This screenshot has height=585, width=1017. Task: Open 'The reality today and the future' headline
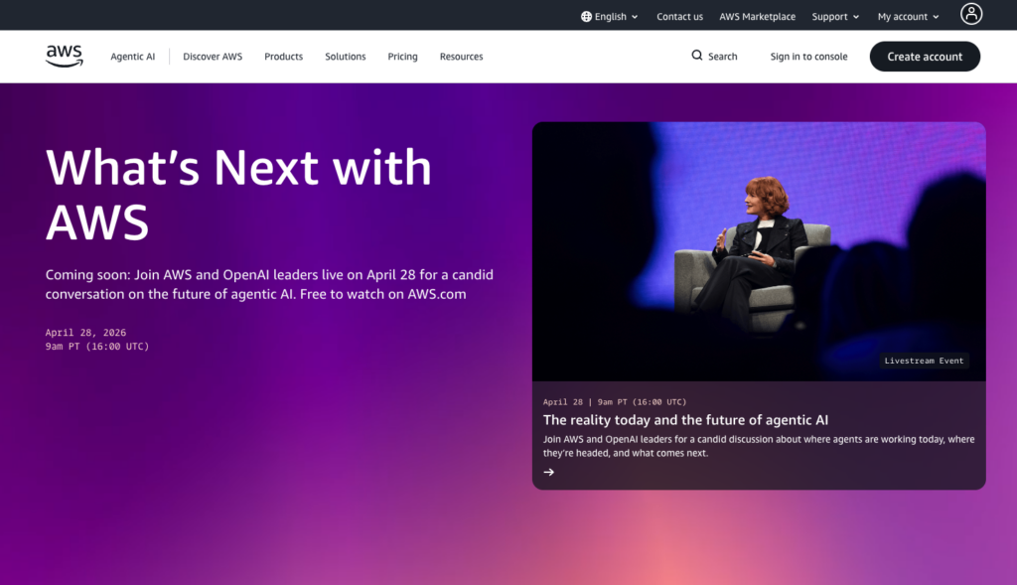685,419
